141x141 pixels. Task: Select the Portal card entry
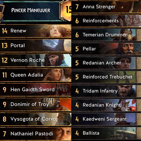[x=36, y=46]
